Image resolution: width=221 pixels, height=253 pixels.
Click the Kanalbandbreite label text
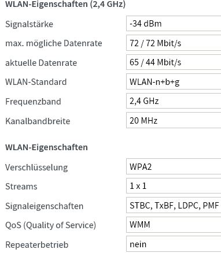38,121
